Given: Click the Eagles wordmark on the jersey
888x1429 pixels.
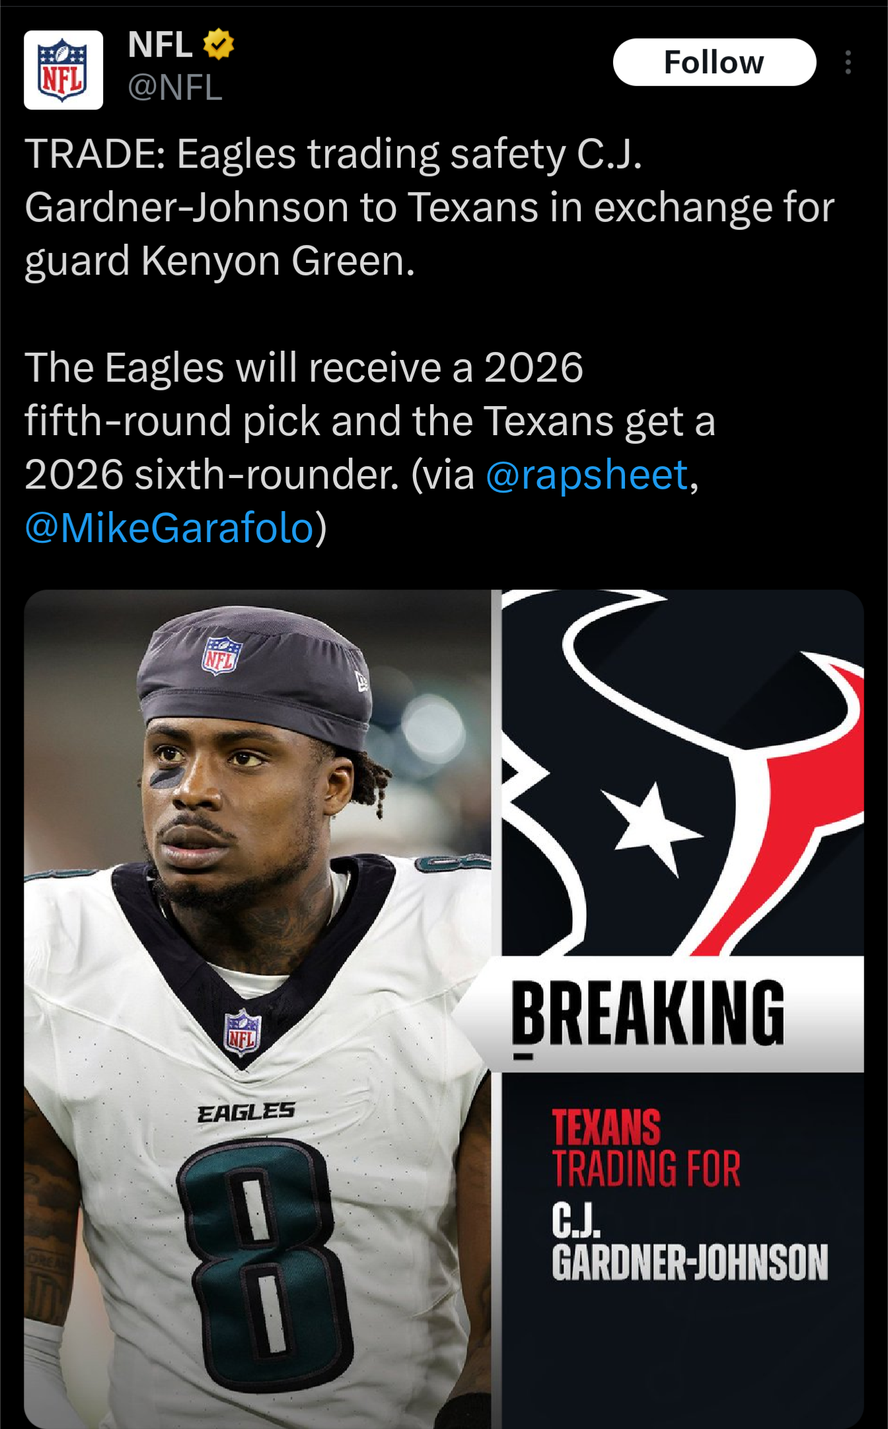Looking at the screenshot, I should pos(246,1113).
